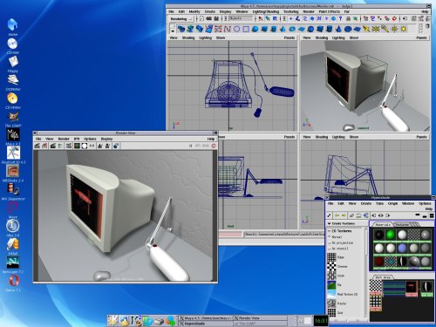Open the Rendering menu set dropdown

pyautogui.click(x=181, y=19)
